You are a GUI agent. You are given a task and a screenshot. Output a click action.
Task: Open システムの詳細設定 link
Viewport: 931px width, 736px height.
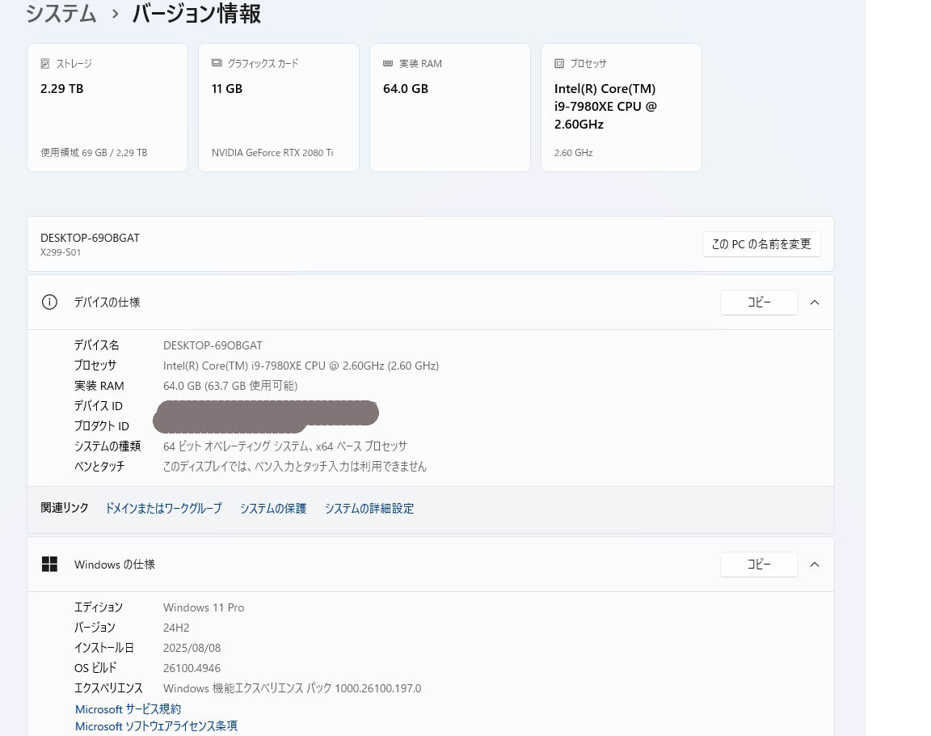[x=369, y=508]
